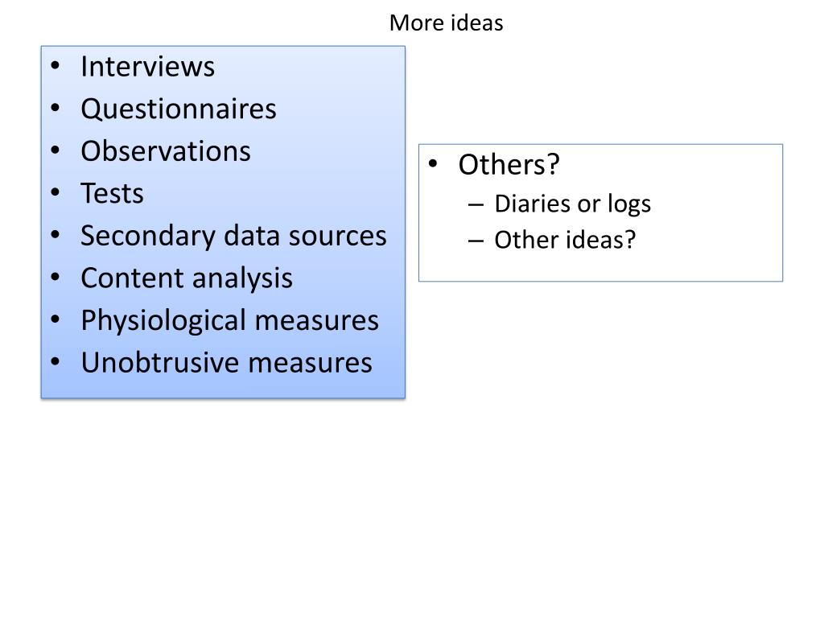Click the 'Content analysis' bullet text

pos(186,278)
